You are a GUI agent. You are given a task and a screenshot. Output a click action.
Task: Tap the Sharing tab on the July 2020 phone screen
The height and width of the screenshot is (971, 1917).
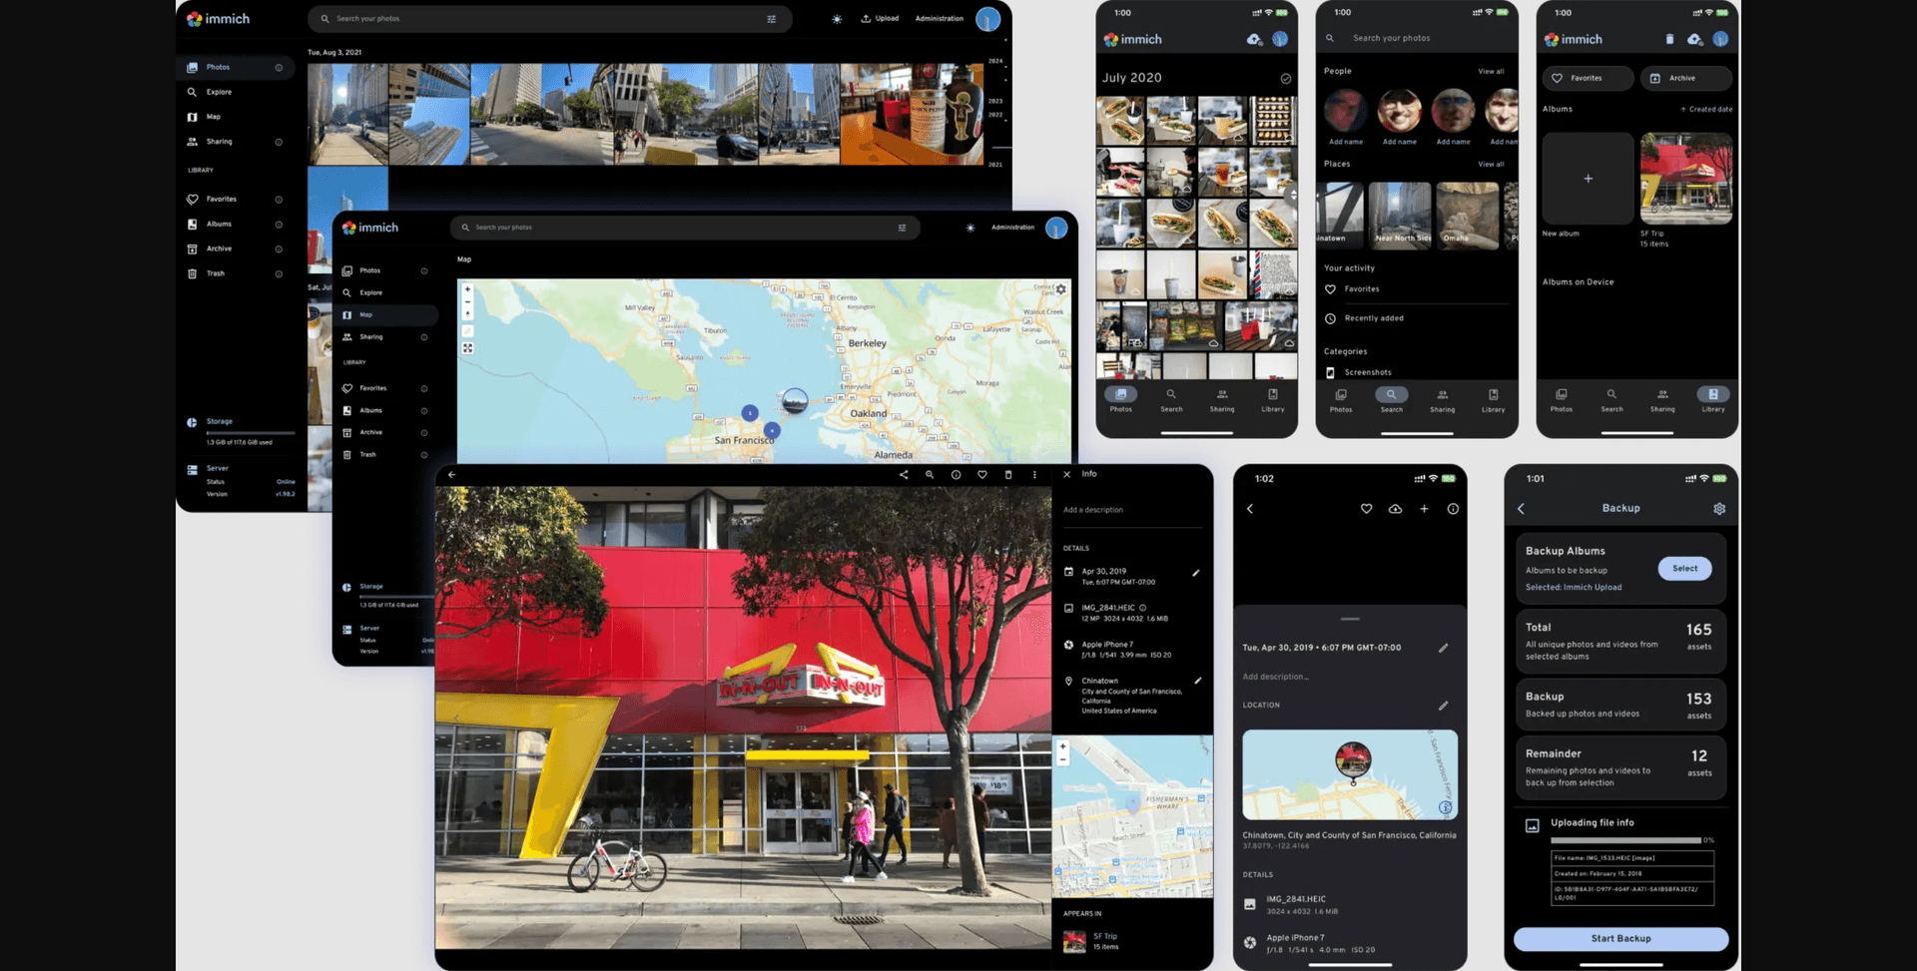click(x=1222, y=400)
